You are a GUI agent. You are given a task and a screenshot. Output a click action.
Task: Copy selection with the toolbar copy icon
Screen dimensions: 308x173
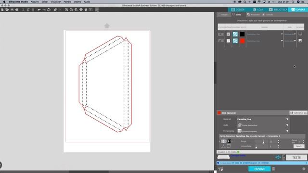coord(28,10)
